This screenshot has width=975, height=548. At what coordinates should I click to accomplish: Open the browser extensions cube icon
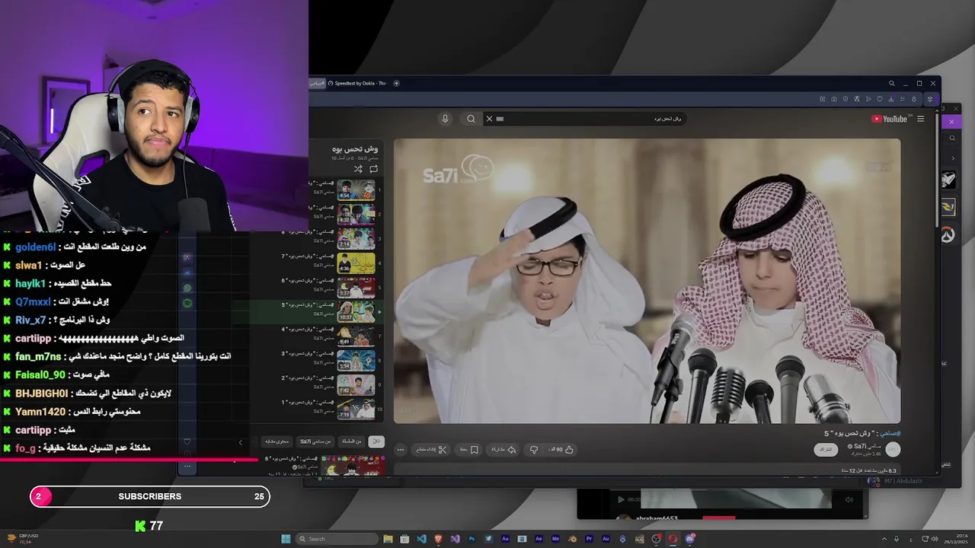tap(930, 99)
